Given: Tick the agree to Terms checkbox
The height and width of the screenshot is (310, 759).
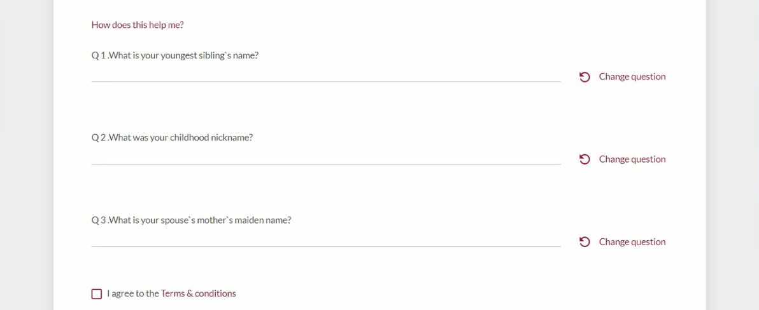Looking at the screenshot, I should pyautogui.click(x=97, y=294).
